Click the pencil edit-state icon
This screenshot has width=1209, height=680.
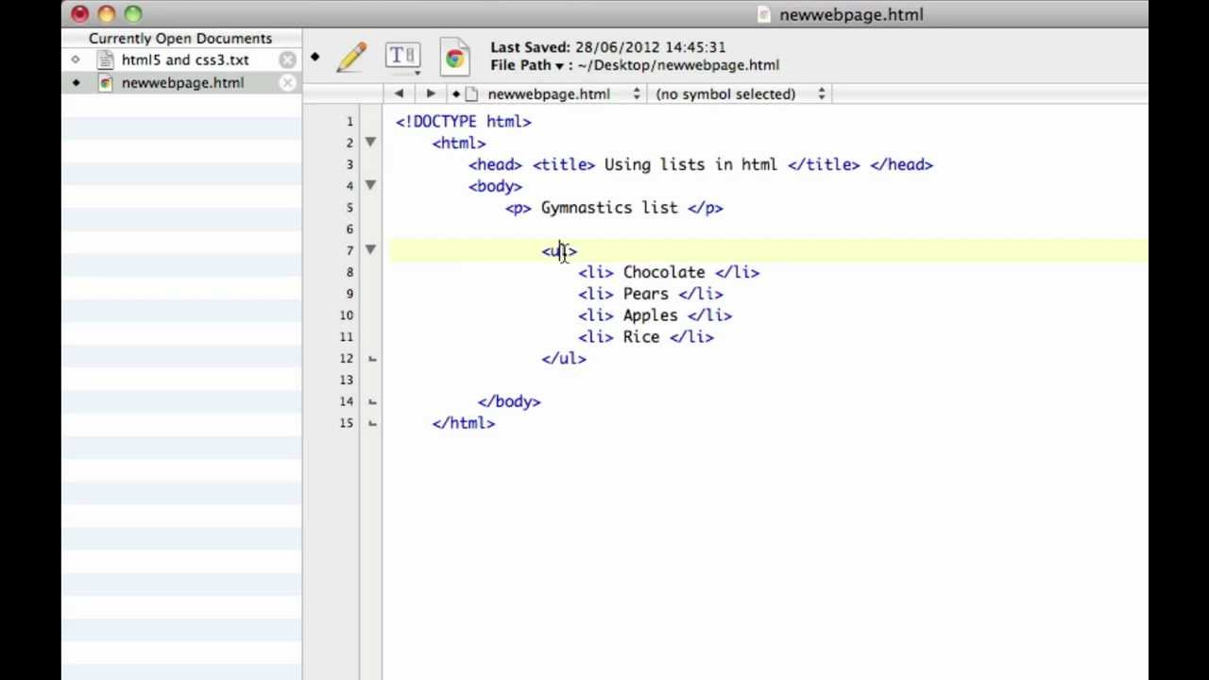pos(350,57)
